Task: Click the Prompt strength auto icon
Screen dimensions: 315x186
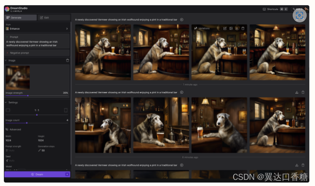Action: tap(7, 151)
